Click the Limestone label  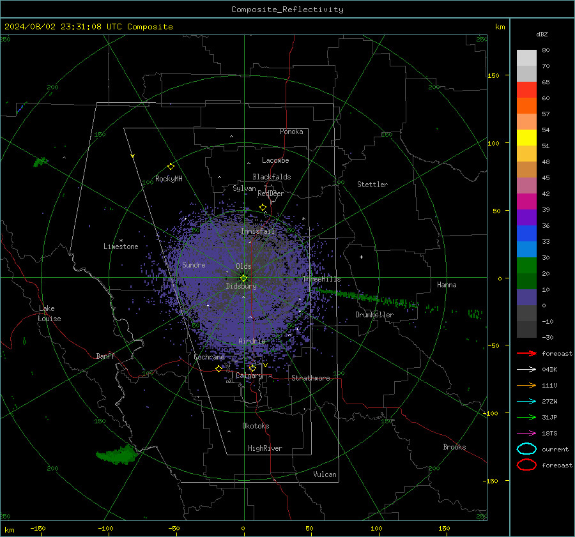click(x=121, y=246)
